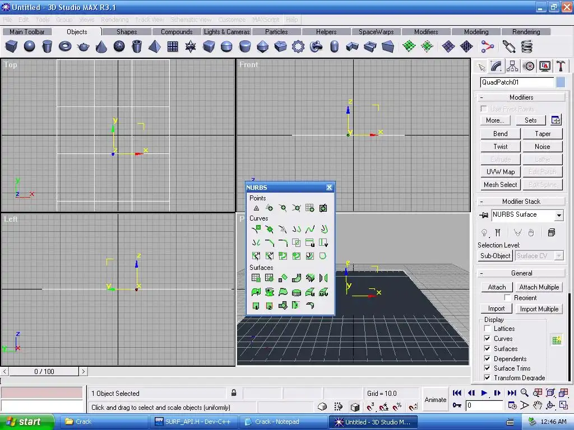Open the Motion command panel tab

coord(529,66)
